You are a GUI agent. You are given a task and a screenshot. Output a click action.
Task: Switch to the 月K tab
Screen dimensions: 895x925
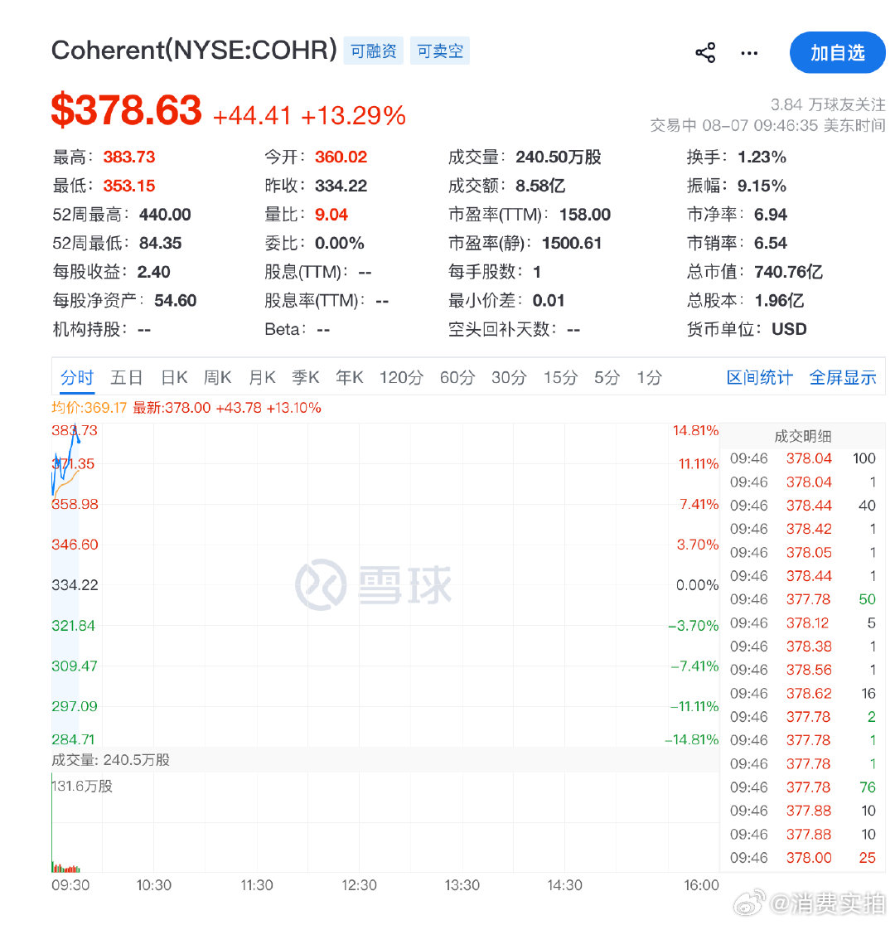[262, 378]
